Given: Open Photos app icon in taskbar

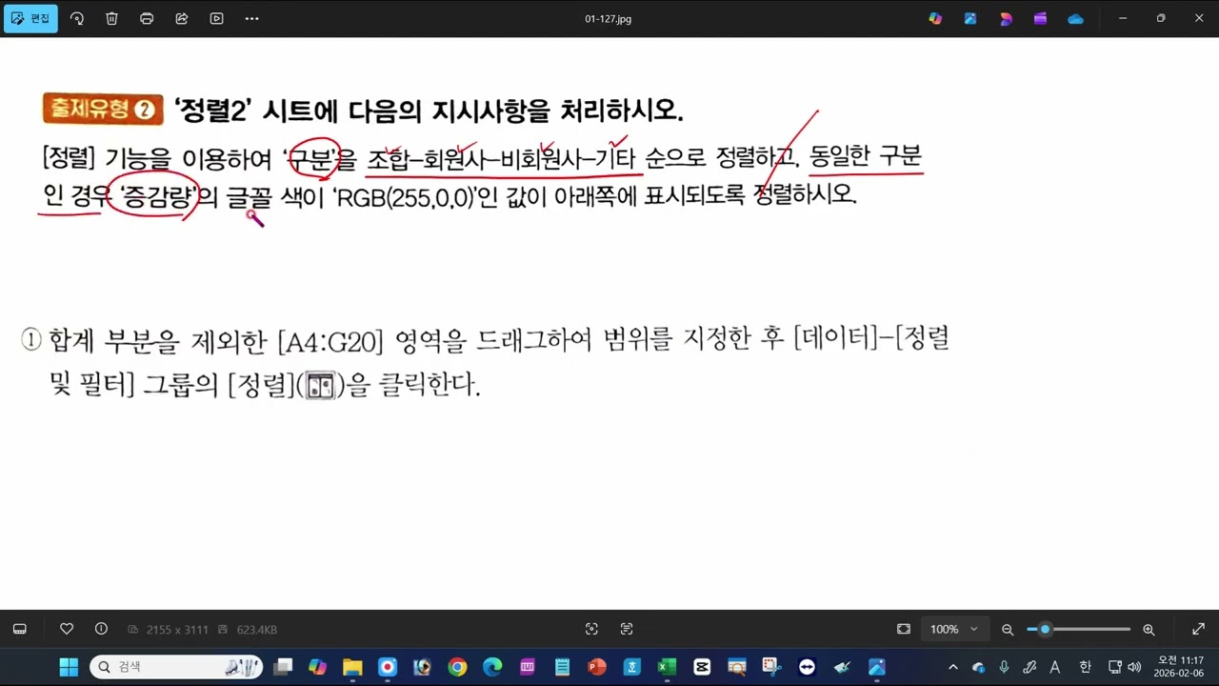Looking at the screenshot, I should [x=877, y=667].
